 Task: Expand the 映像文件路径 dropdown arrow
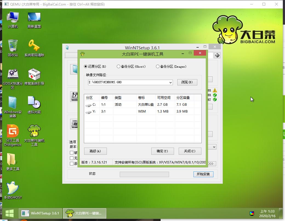[x=170, y=82]
